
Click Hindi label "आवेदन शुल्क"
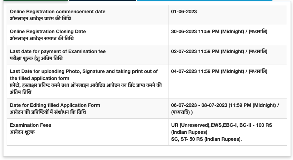point(22,132)
